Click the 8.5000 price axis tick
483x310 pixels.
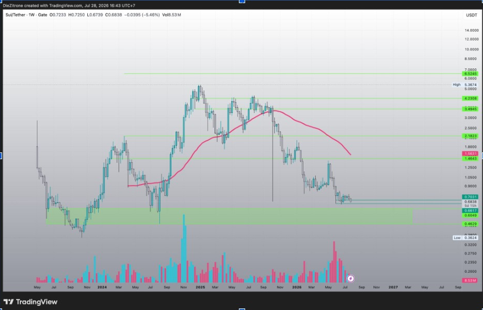[x=471, y=59]
